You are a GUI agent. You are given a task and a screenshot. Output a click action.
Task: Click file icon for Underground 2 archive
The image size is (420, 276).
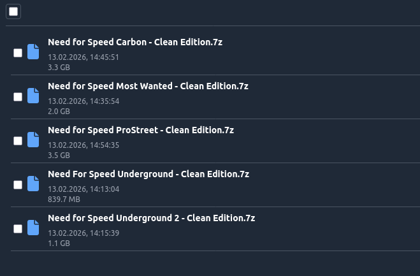point(33,228)
